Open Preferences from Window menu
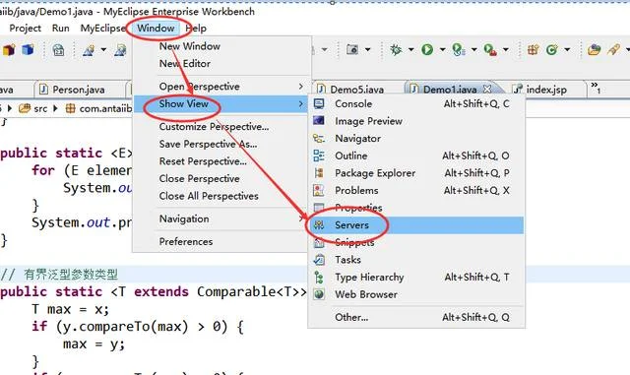 click(x=186, y=241)
